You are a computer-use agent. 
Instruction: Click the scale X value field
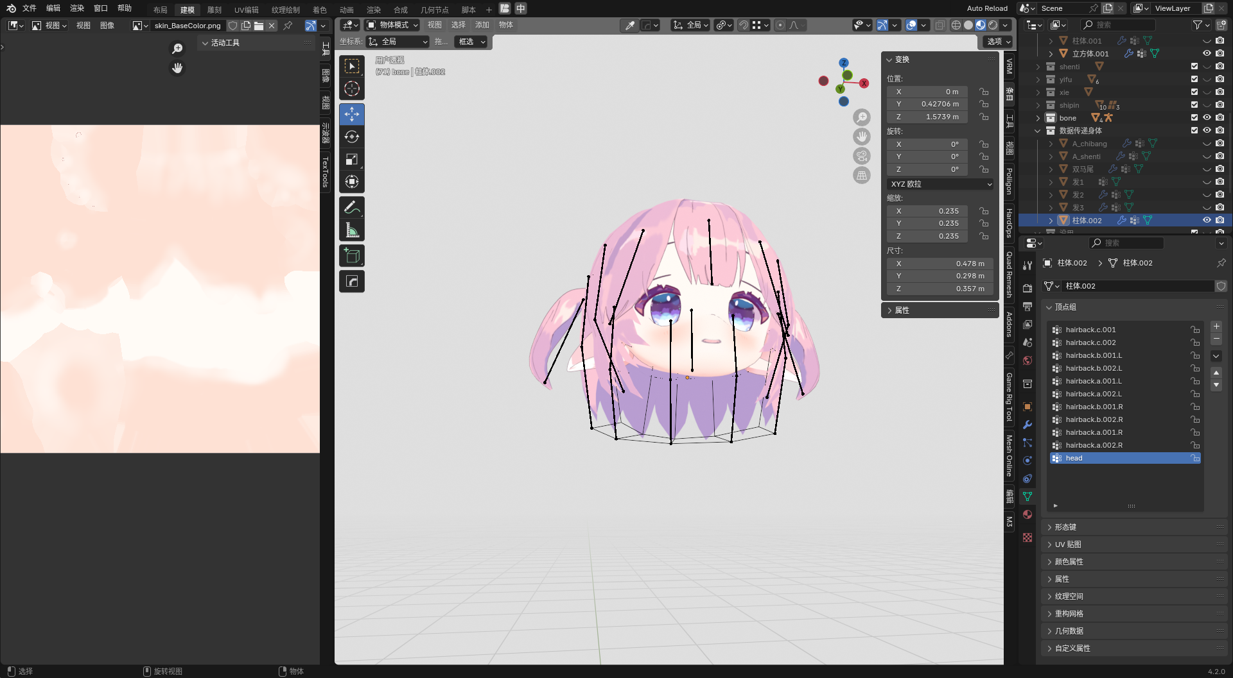[x=927, y=211]
